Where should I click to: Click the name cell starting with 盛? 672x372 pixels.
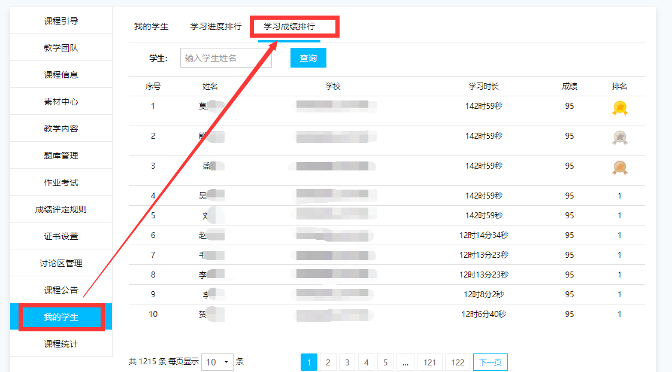click(x=213, y=166)
